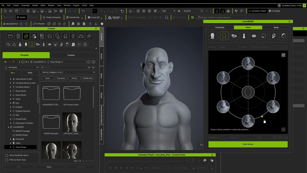Viewport: 307px width, 173px height.
Task: Select the Ear icon in ActorMIXER
Action: (x=273, y=36)
